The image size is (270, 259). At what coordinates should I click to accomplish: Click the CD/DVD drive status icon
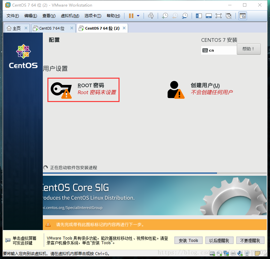tap(219, 253)
